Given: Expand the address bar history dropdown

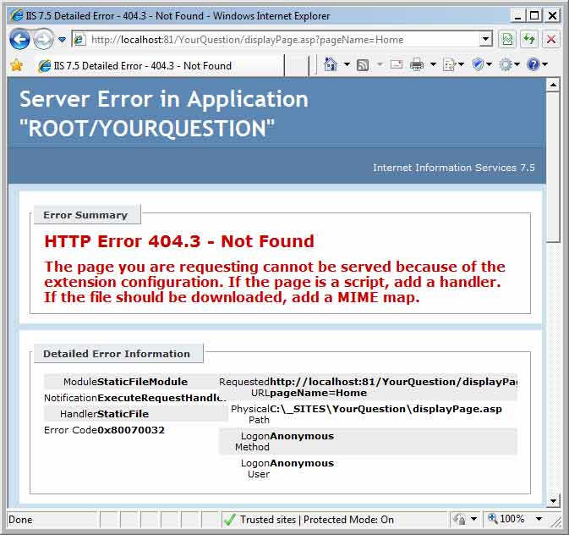Looking at the screenshot, I should (486, 39).
